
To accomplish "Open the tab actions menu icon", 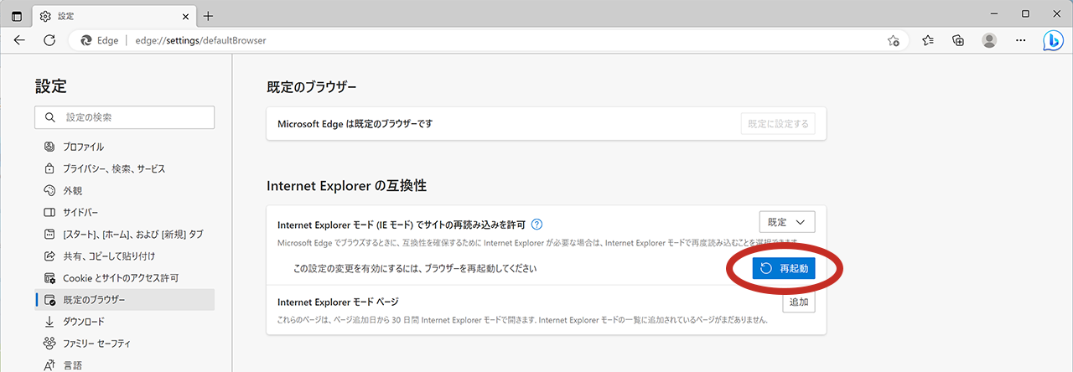I will (17, 15).
